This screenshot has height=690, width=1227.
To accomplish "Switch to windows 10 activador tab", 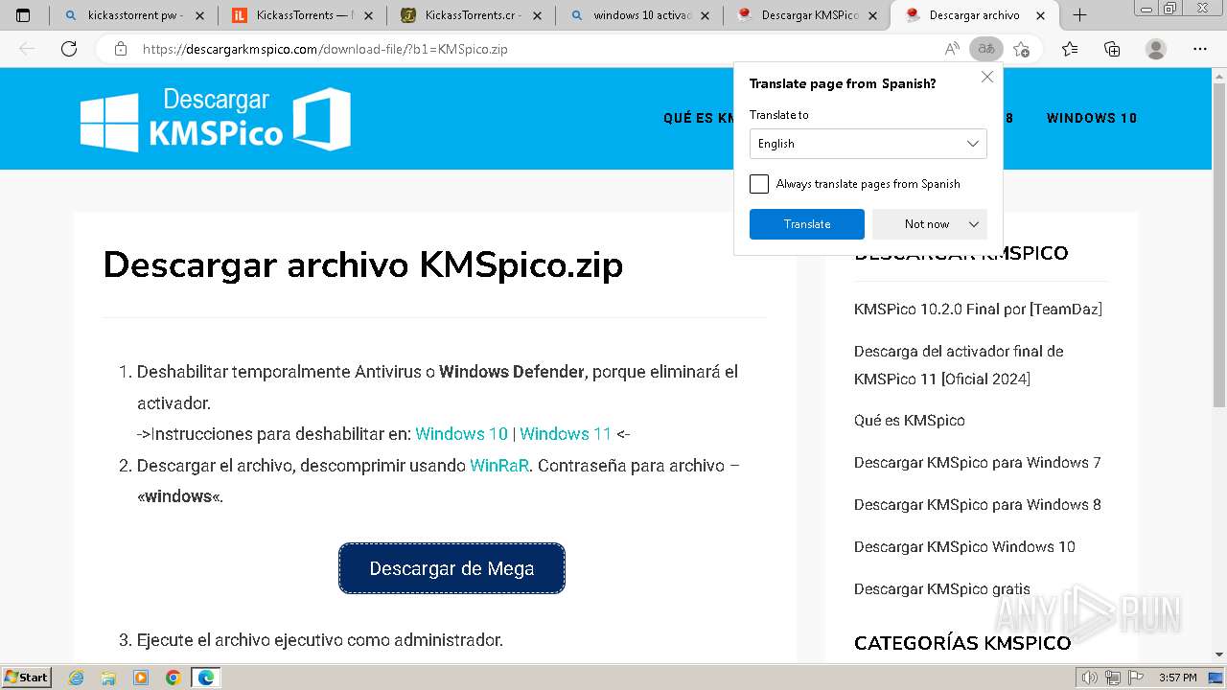I will click(x=637, y=15).
